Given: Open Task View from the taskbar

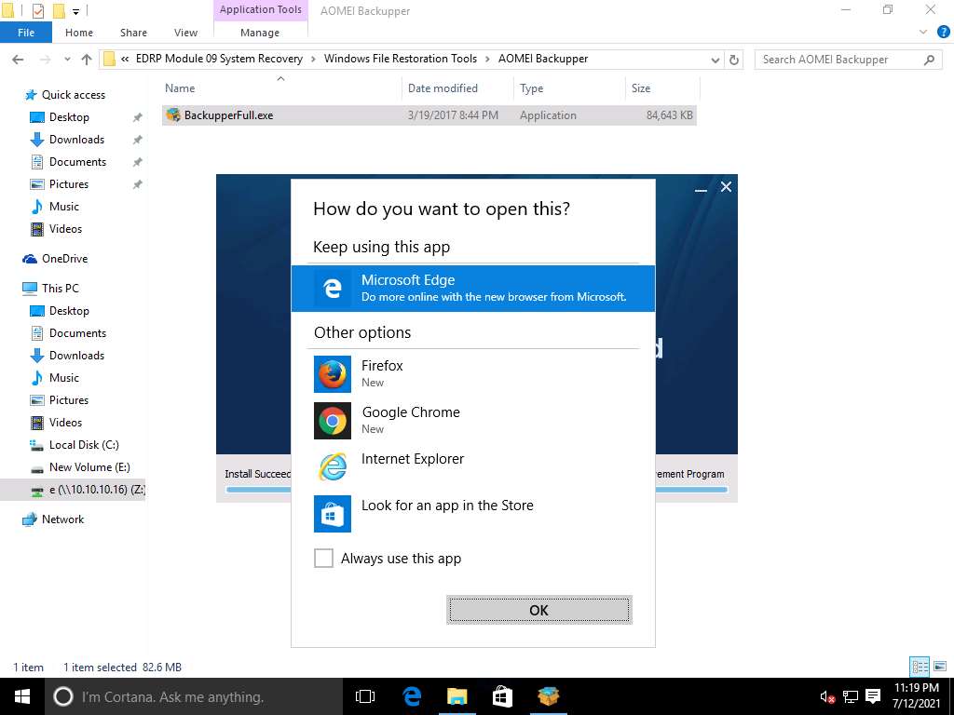Looking at the screenshot, I should pos(365,696).
